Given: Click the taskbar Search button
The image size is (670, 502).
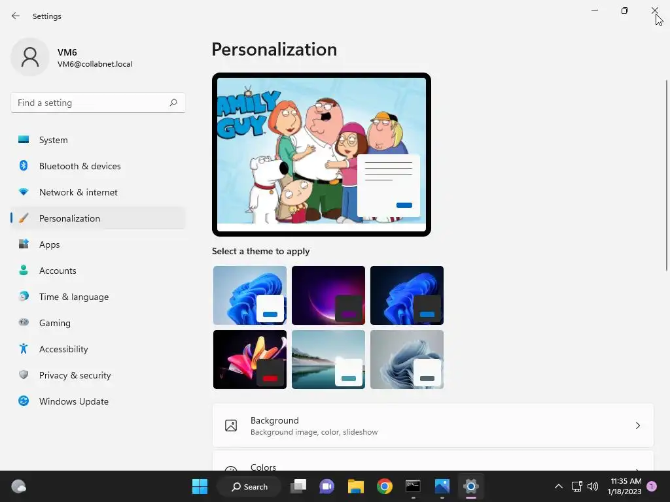Looking at the screenshot, I should click(x=249, y=486).
